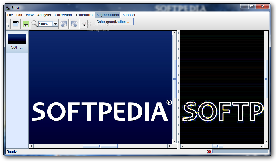Click the right image horizontal scrollbar thumb
Screen dimensions: 277x162
(x=217, y=146)
